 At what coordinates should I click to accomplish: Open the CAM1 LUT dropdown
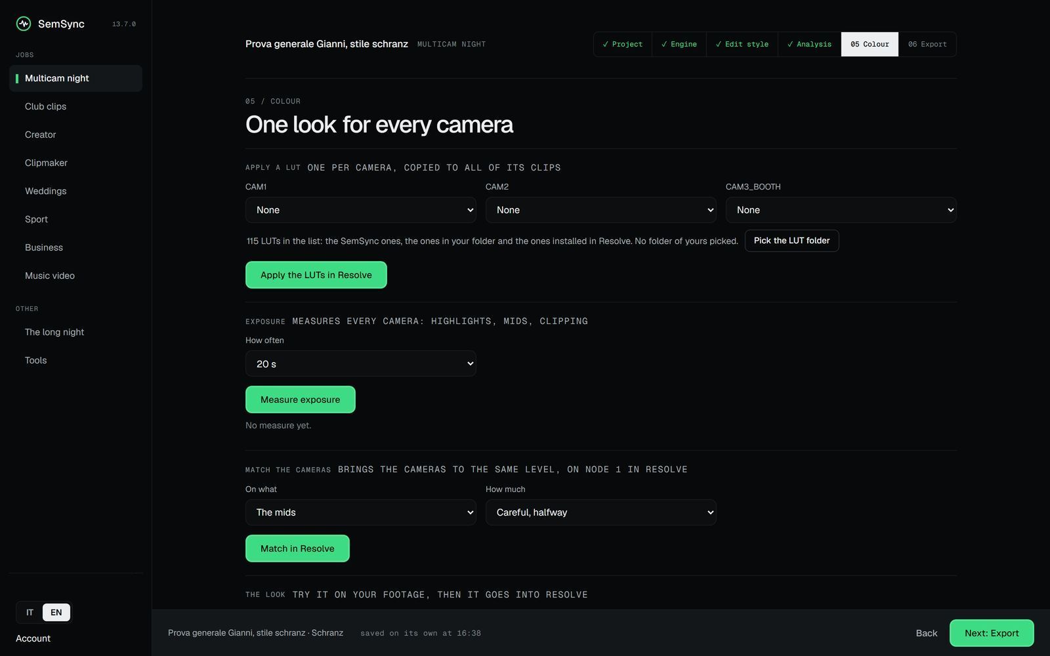(360, 210)
